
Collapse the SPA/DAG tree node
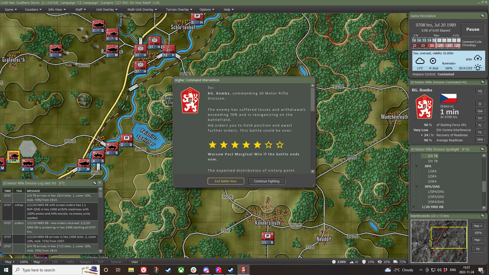click(x=416, y=186)
